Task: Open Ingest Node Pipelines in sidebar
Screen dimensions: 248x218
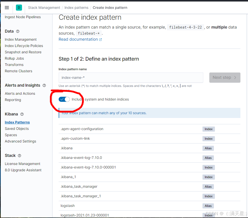Action: 22,17
